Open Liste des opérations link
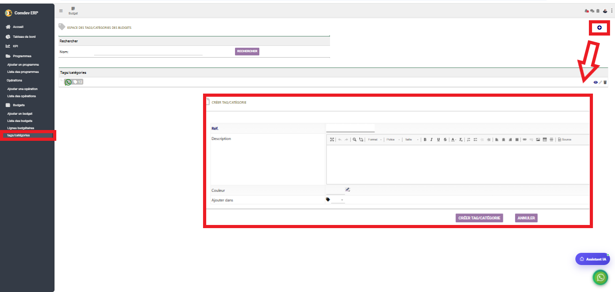 [x=22, y=96]
